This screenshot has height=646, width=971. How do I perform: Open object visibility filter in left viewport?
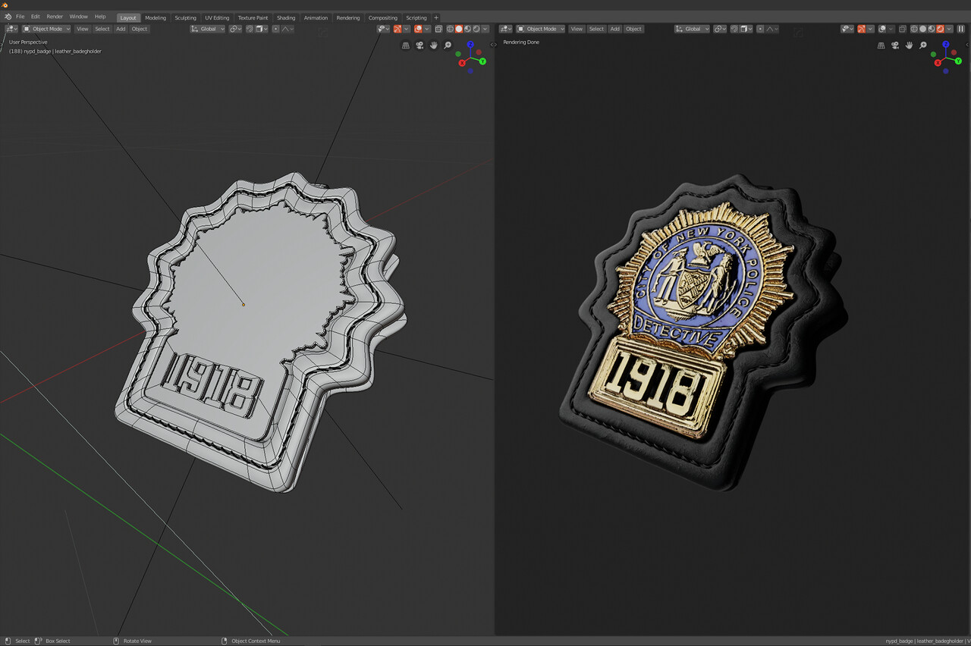(383, 29)
